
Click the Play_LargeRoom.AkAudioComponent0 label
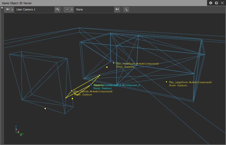[x=190, y=82]
